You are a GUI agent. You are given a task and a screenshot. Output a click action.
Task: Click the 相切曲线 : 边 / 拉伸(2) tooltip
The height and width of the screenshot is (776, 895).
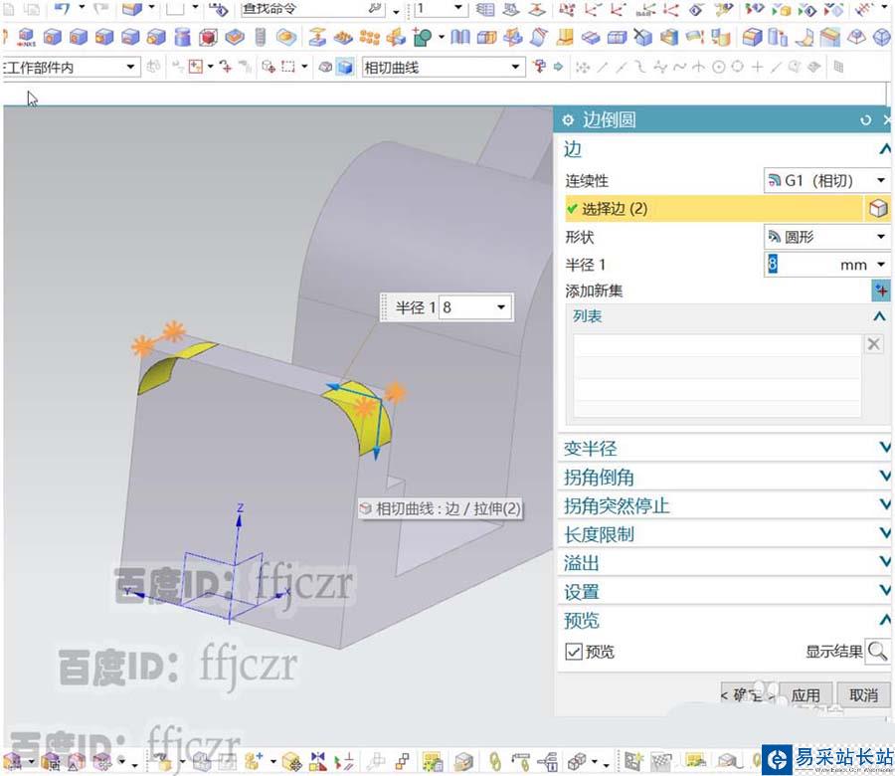(441, 508)
